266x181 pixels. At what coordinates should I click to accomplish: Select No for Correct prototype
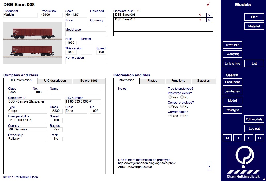pyautogui.click(x=182, y=106)
